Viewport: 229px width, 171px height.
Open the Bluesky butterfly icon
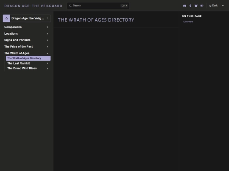(x=196, y=5)
